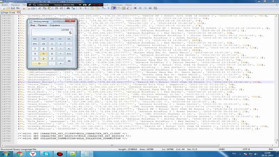Open the Вид menu in Calculator

pyautogui.click(x=33, y=25)
